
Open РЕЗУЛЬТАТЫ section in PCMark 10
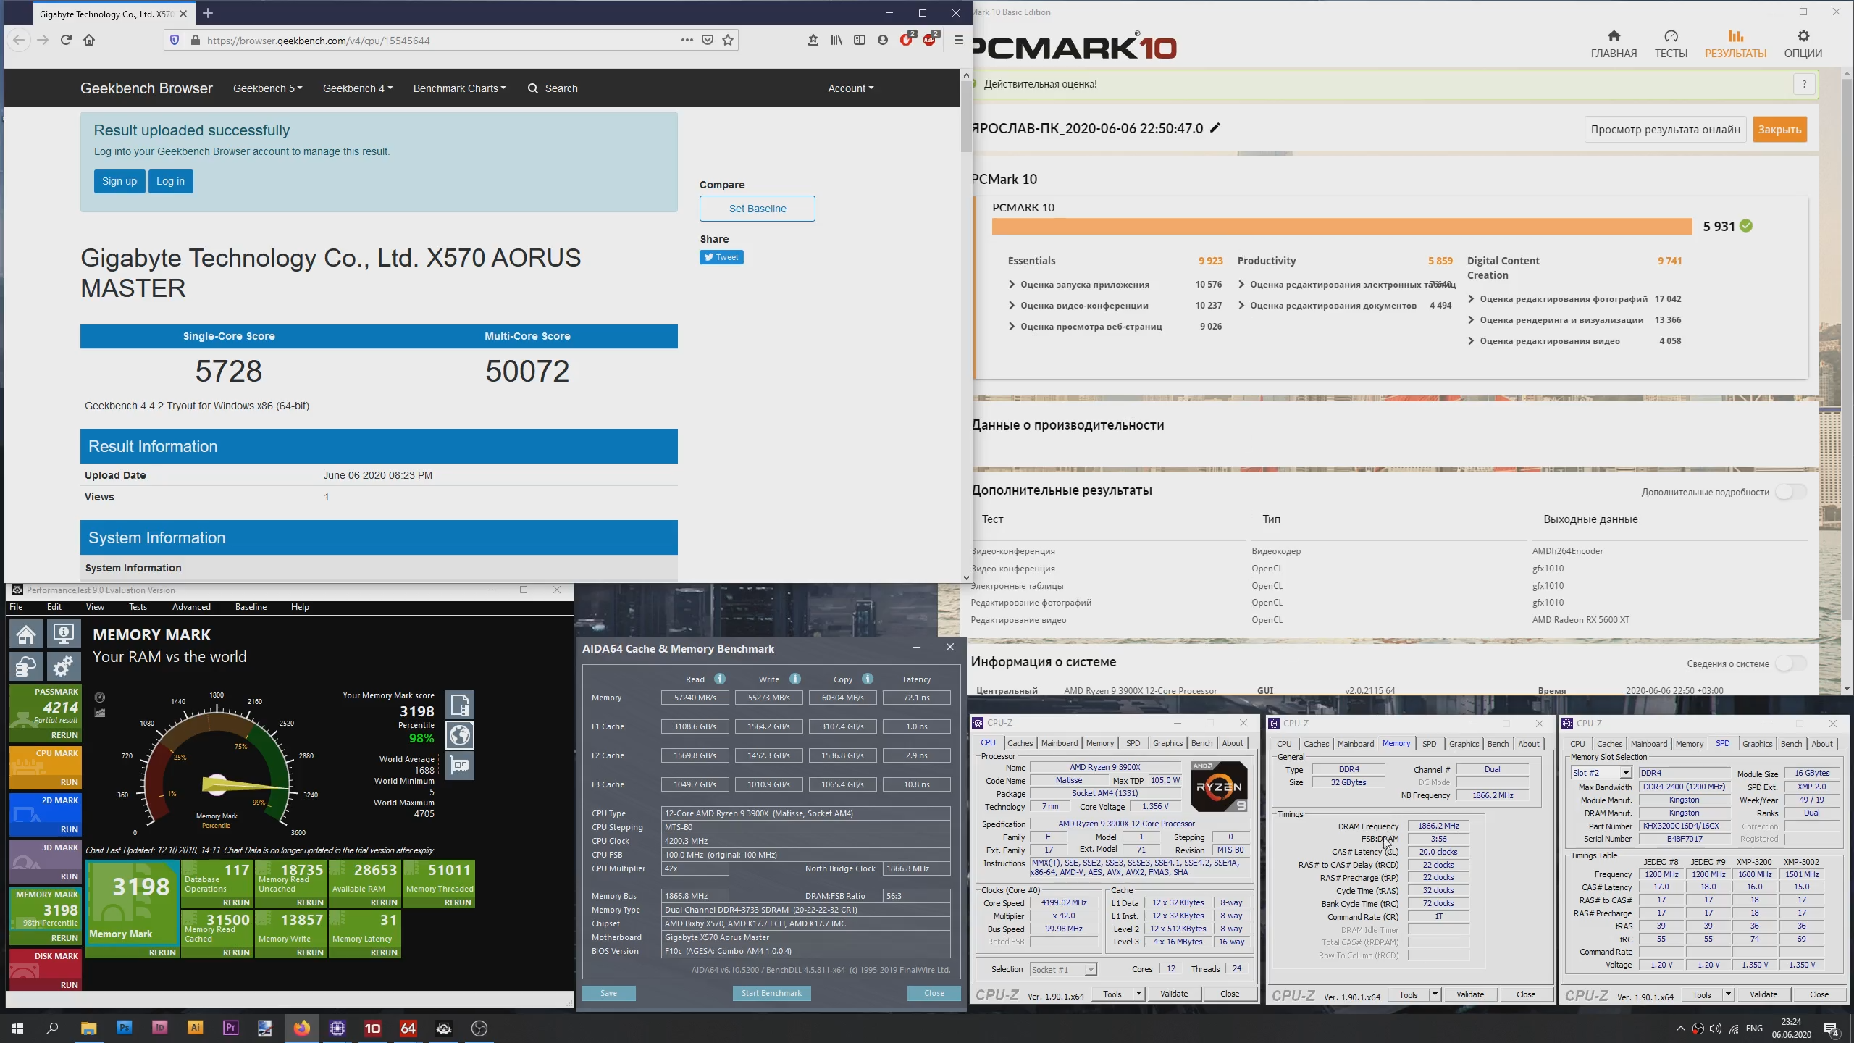tap(1735, 44)
